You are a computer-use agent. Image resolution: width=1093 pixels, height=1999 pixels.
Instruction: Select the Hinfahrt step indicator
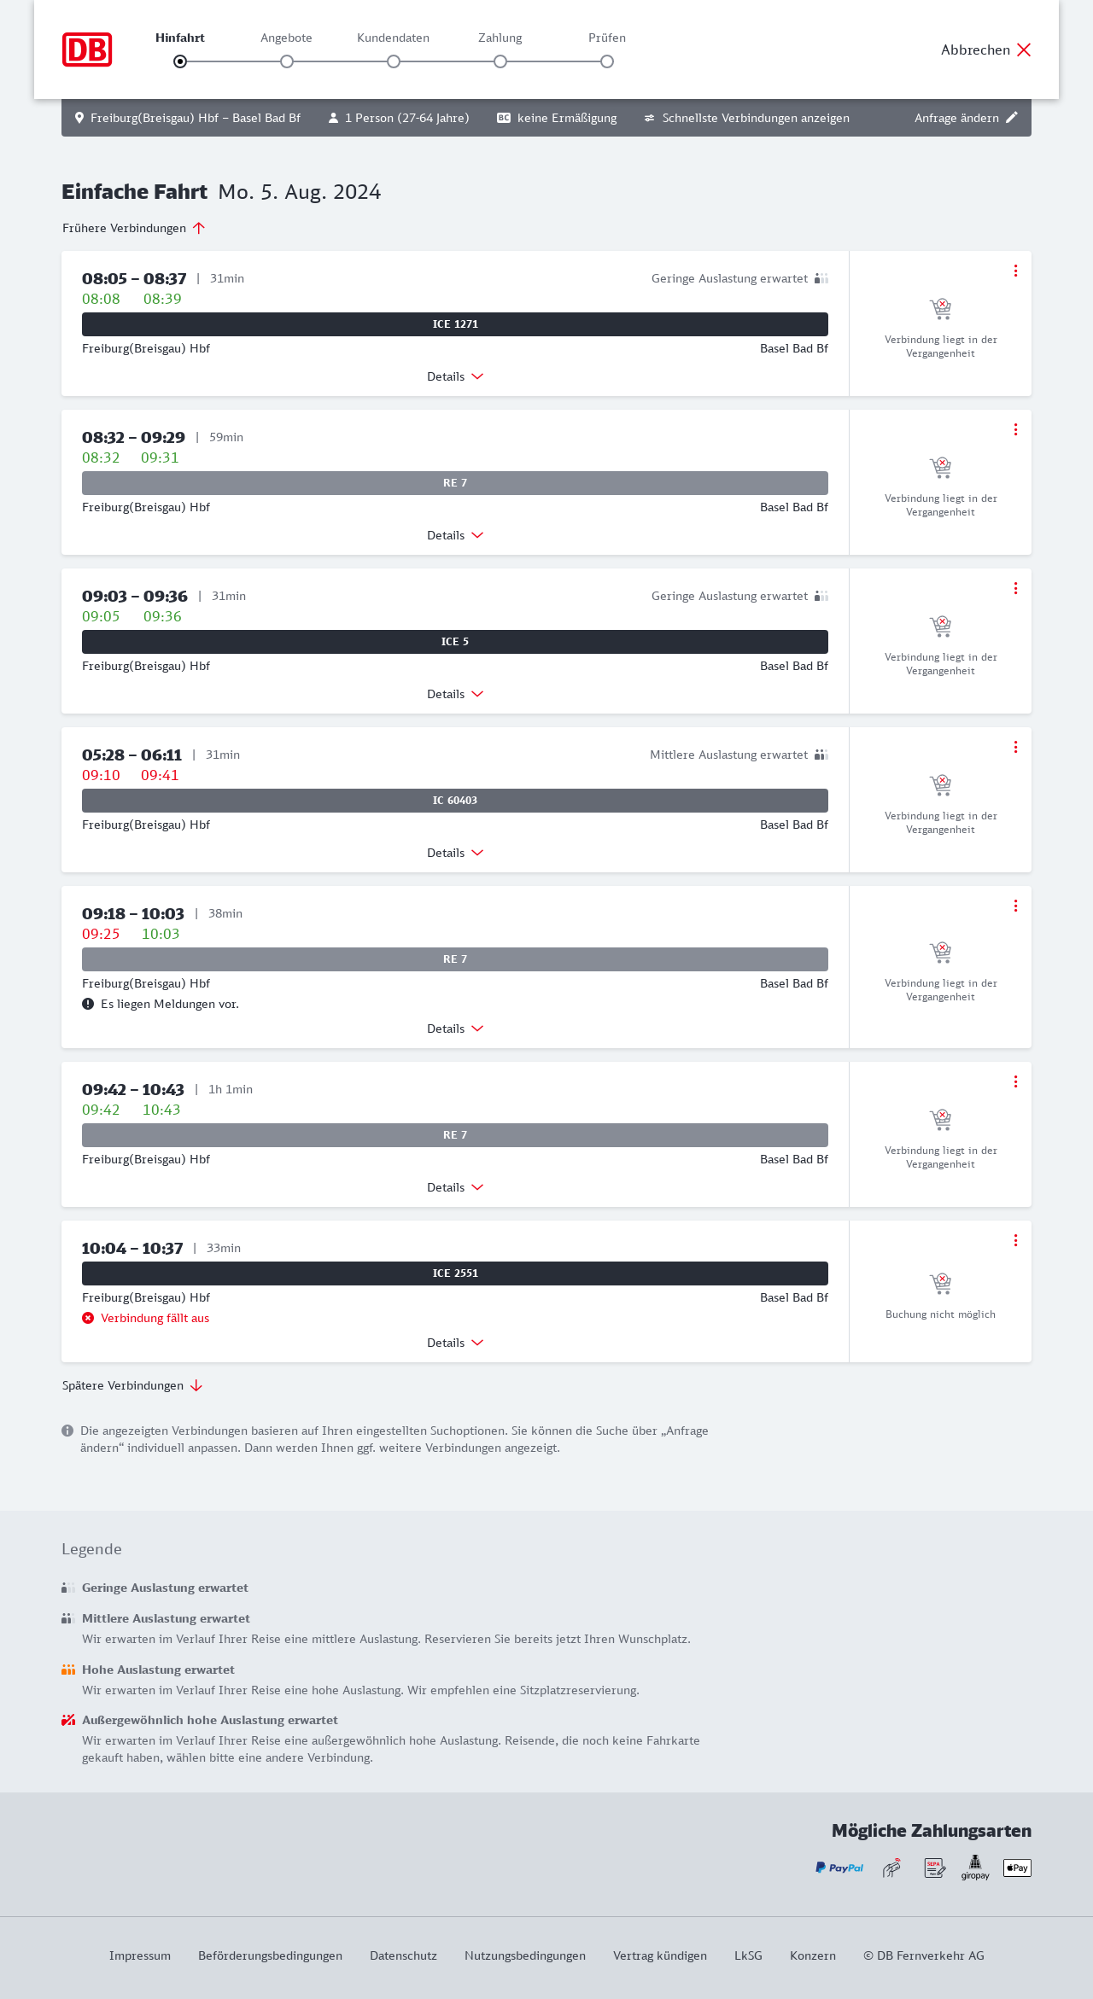click(180, 61)
